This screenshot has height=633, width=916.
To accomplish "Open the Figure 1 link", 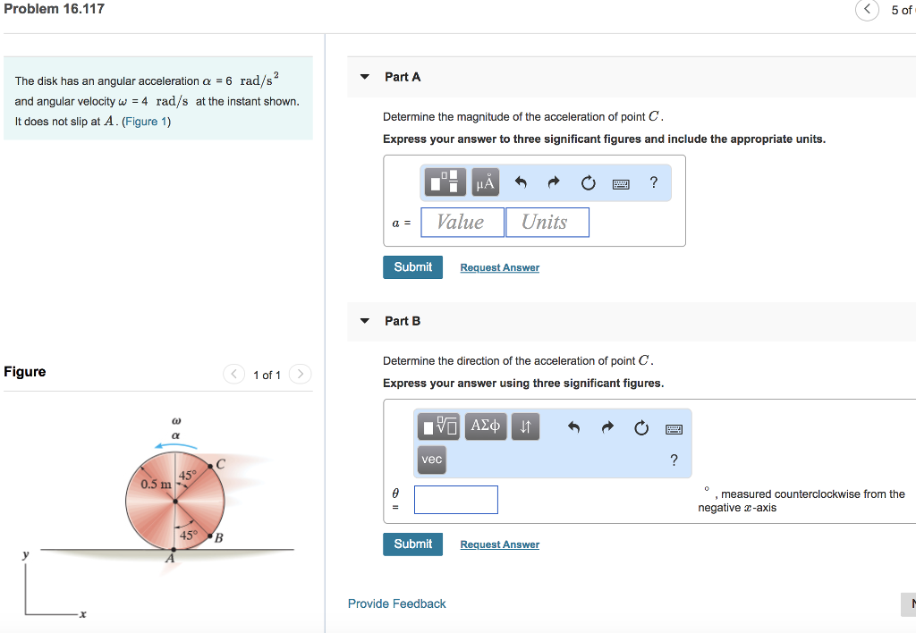I will (x=146, y=122).
